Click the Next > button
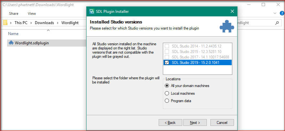 (x=195, y=123)
